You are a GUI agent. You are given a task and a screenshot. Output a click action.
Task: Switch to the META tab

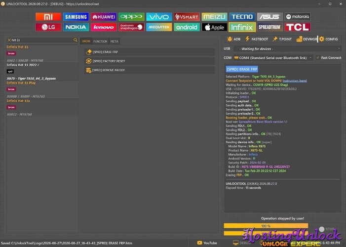tap(115, 41)
